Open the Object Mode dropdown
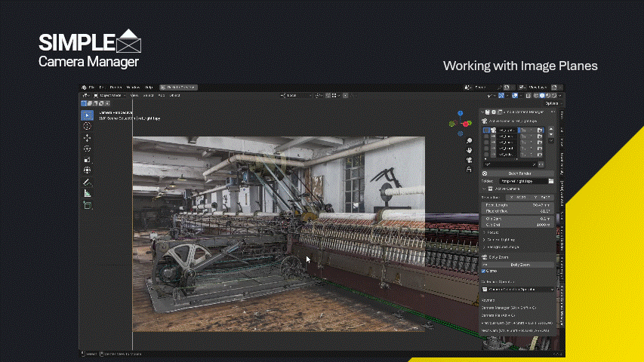Image resolution: width=644 pixels, height=362 pixels. point(109,95)
